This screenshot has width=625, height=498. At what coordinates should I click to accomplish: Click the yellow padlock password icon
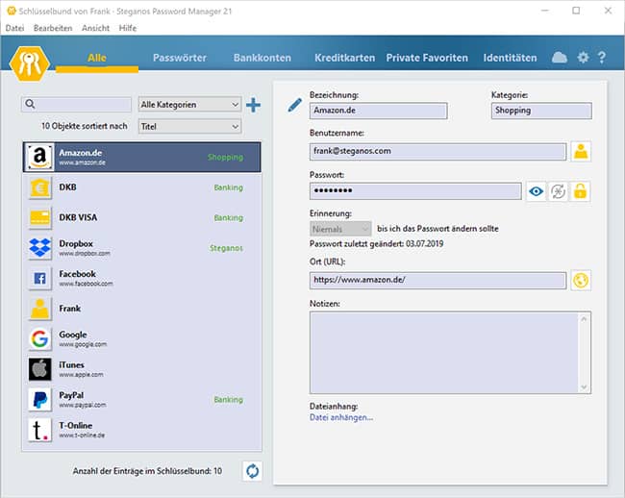(580, 191)
